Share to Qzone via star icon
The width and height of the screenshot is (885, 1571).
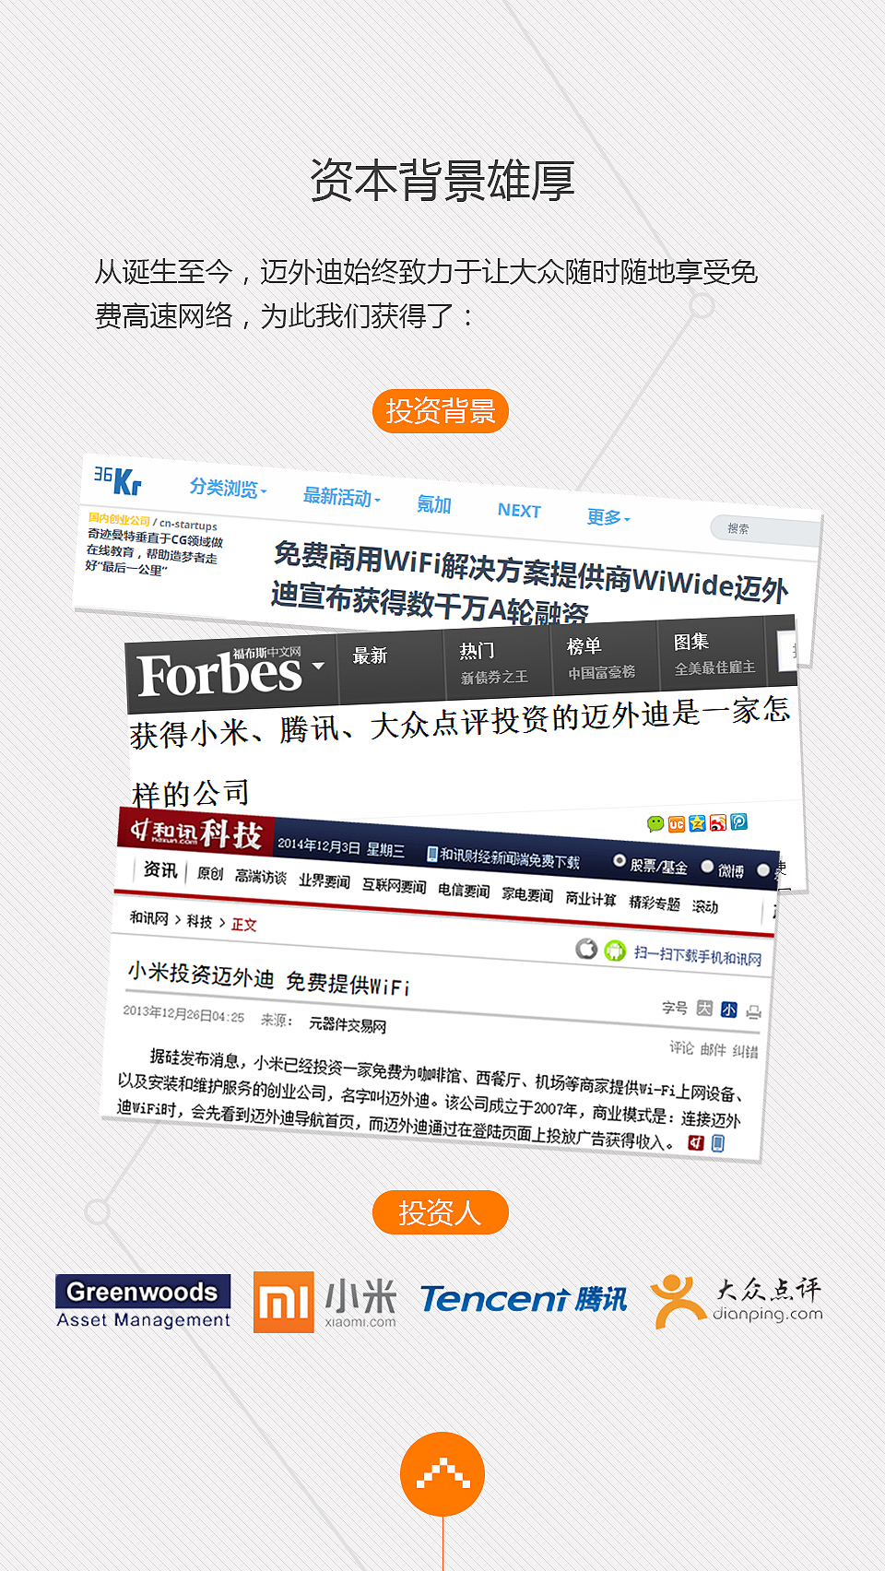click(697, 822)
